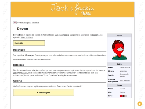Image resolution: width=145 pixels, height=109 pixels.
Task: Click the Exército de East Thermopolis sentence
Action: pyautogui.click(x=32, y=59)
